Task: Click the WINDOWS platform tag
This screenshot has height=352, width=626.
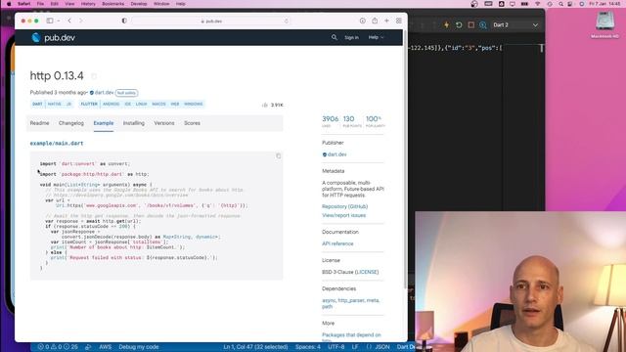Action: (x=194, y=105)
